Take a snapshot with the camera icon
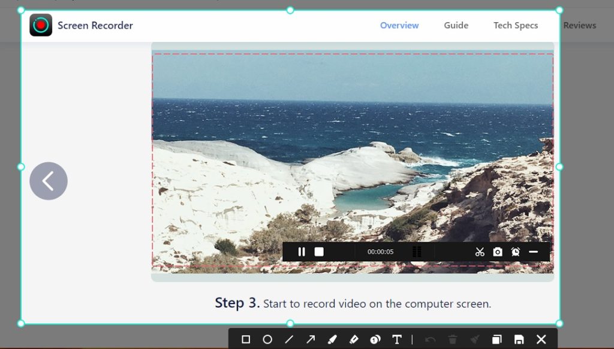 click(498, 252)
